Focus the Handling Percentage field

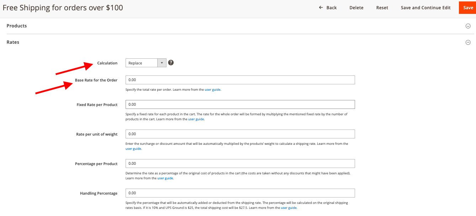240,193
